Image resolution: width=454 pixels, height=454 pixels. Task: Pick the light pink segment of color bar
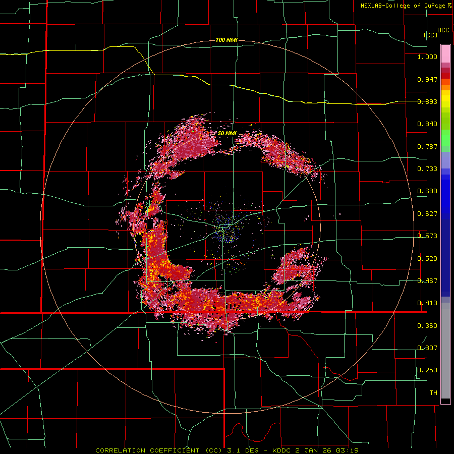pyautogui.click(x=445, y=54)
